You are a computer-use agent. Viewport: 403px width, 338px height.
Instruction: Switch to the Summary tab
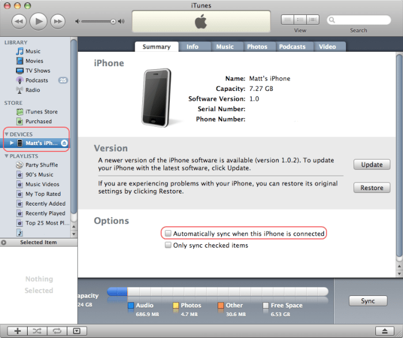point(157,47)
